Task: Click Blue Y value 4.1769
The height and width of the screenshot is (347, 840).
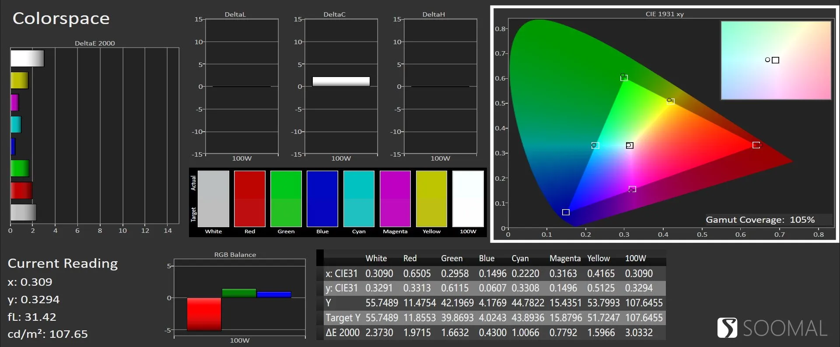Action: point(492,303)
